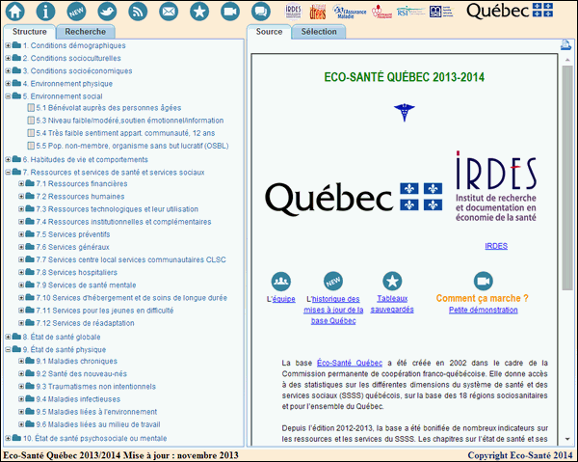Expand 6. Habitudes de vie et comportements
The width and height of the screenshot is (578, 462).
(8, 159)
